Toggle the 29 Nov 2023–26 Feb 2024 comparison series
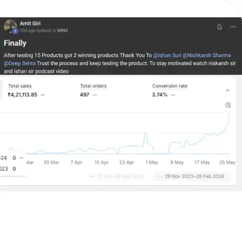 click(192, 176)
